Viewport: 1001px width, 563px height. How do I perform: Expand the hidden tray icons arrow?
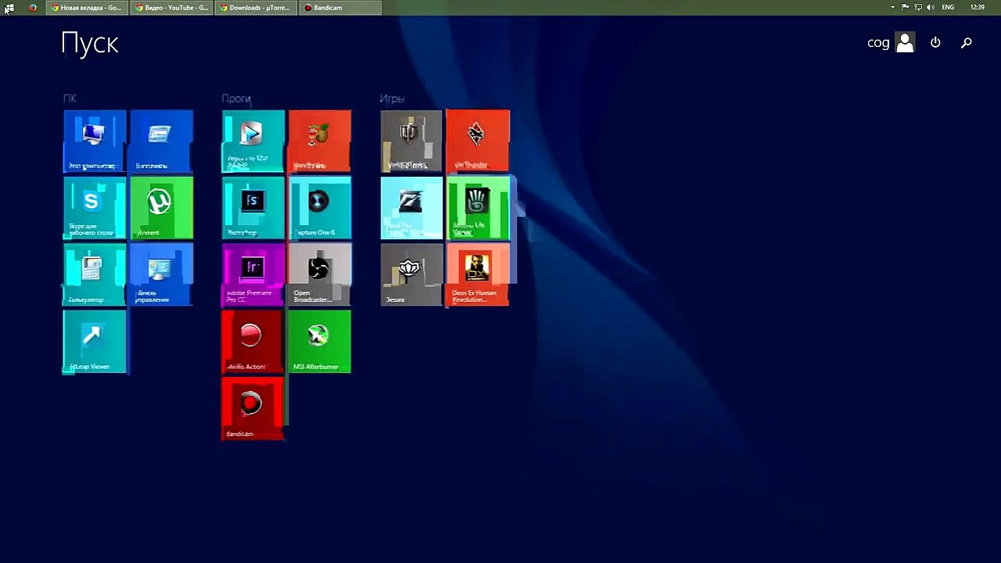(892, 8)
